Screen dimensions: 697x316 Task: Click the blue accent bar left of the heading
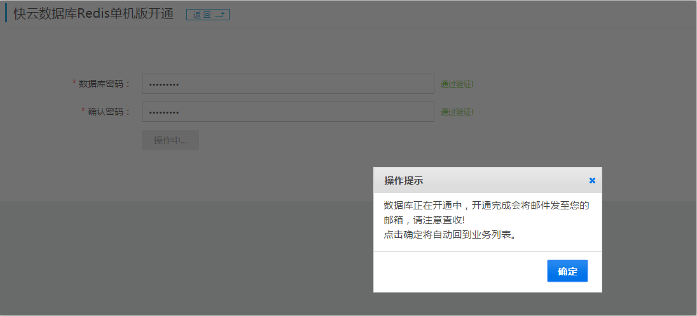[x=6, y=13]
